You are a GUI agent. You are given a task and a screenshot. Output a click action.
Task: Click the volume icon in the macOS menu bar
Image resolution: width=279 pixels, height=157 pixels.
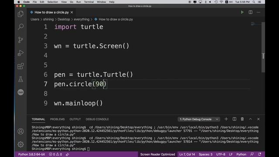pyautogui.click(x=210, y=2)
